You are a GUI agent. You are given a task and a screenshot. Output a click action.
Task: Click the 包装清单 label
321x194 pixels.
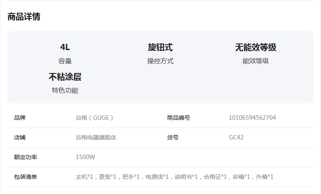click(x=26, y=177)
